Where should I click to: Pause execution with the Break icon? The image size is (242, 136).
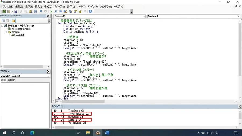tap(56, 11)
